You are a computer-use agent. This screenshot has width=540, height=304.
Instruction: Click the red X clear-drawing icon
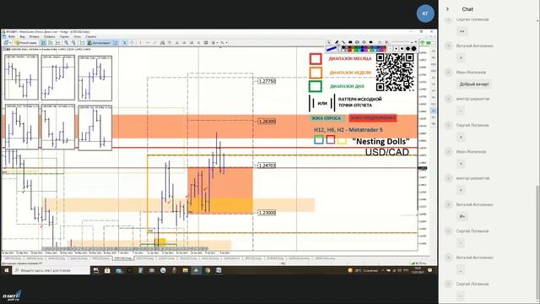tap(386, 42)
